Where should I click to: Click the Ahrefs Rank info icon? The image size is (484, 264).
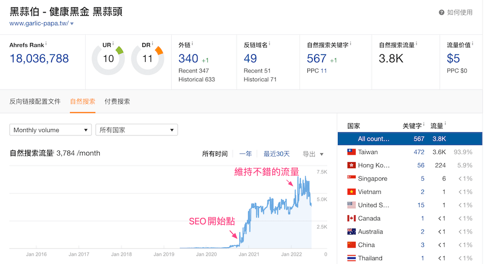tap(46, 44)
